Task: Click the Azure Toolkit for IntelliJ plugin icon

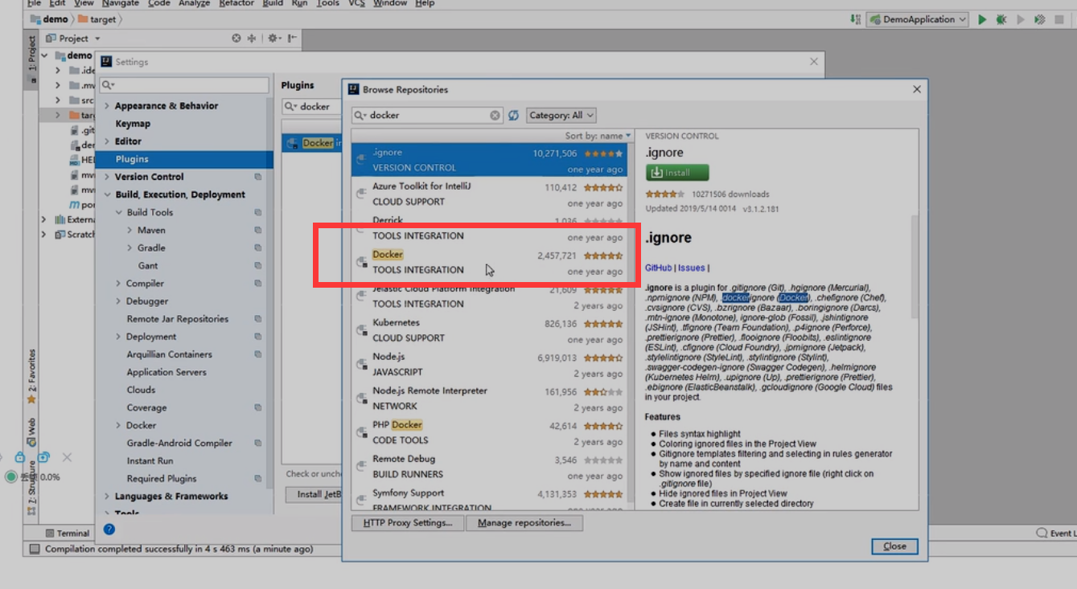Action: tap(362, 194)
